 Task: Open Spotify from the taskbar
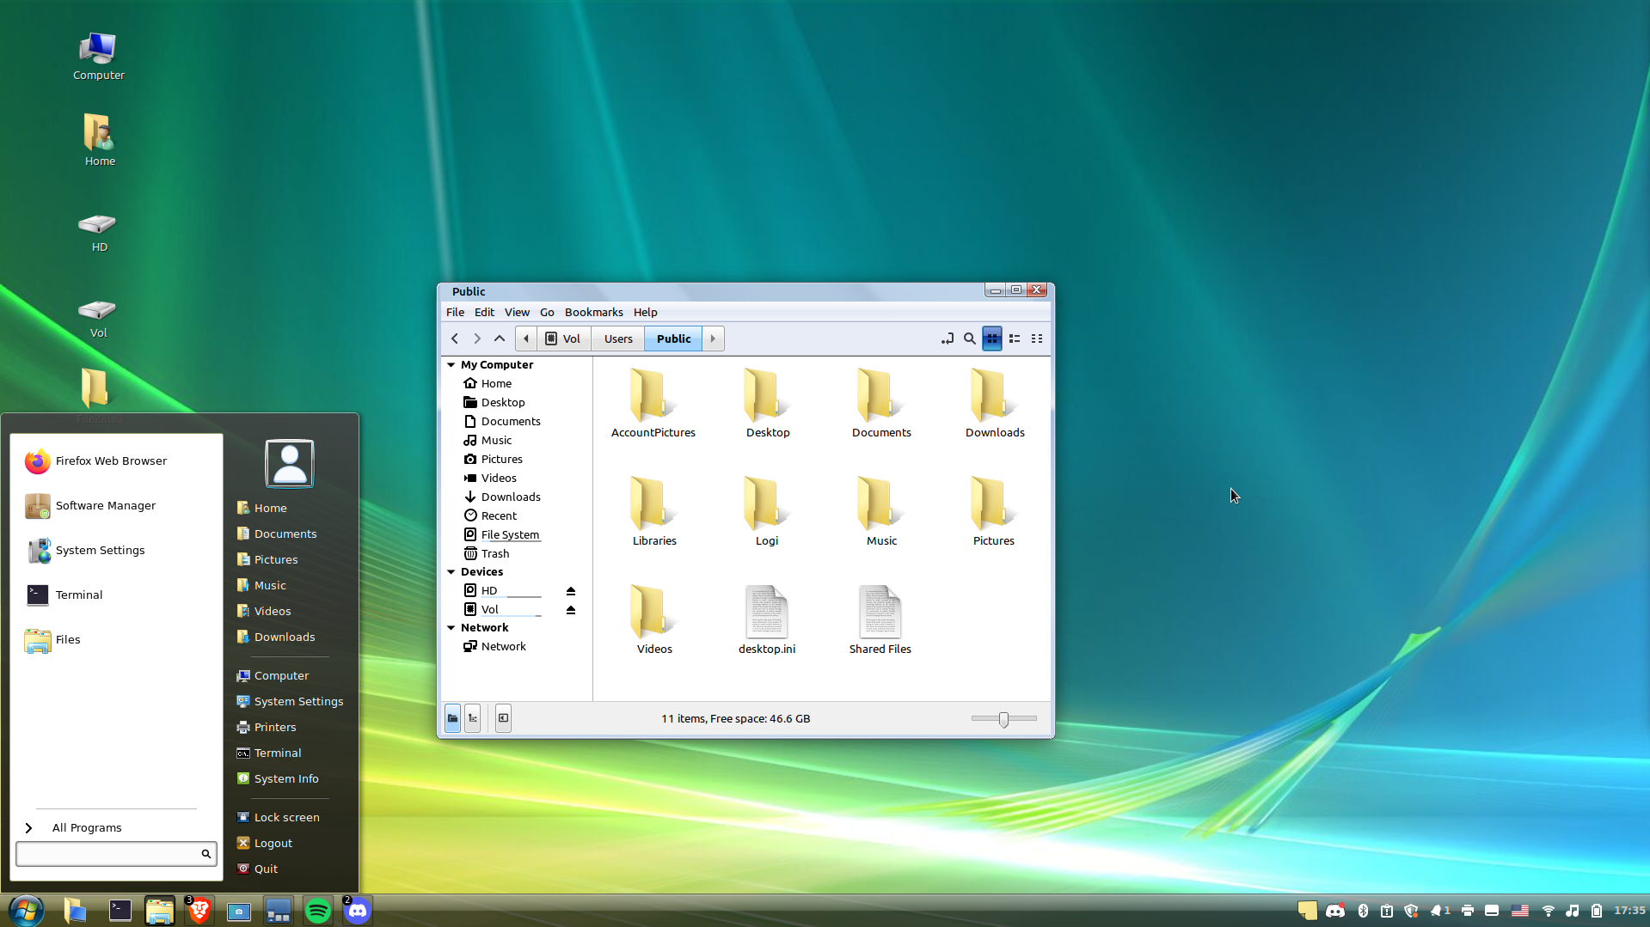pos(318,911)
